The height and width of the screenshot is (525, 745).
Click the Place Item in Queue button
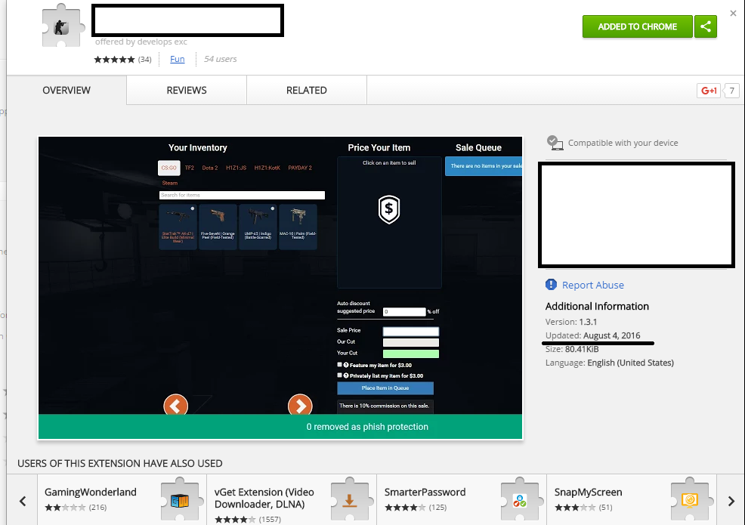click(385, 388)
